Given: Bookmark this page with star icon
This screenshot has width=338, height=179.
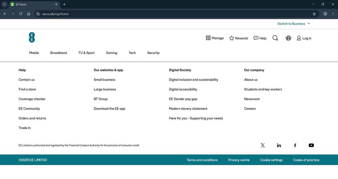Looking at the screenshot, I should tap(314, 14).
